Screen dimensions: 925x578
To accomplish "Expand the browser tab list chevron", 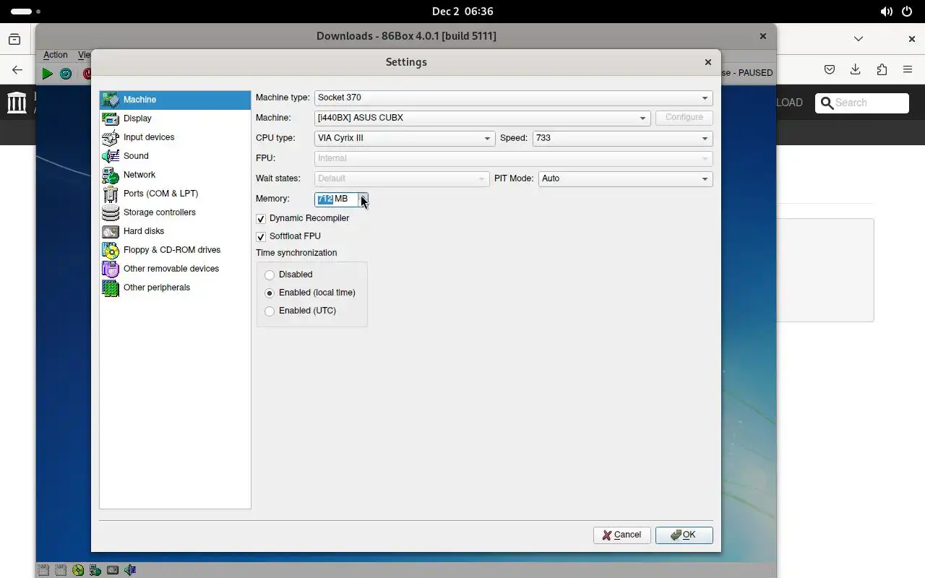I will click(x=859, y=39).
